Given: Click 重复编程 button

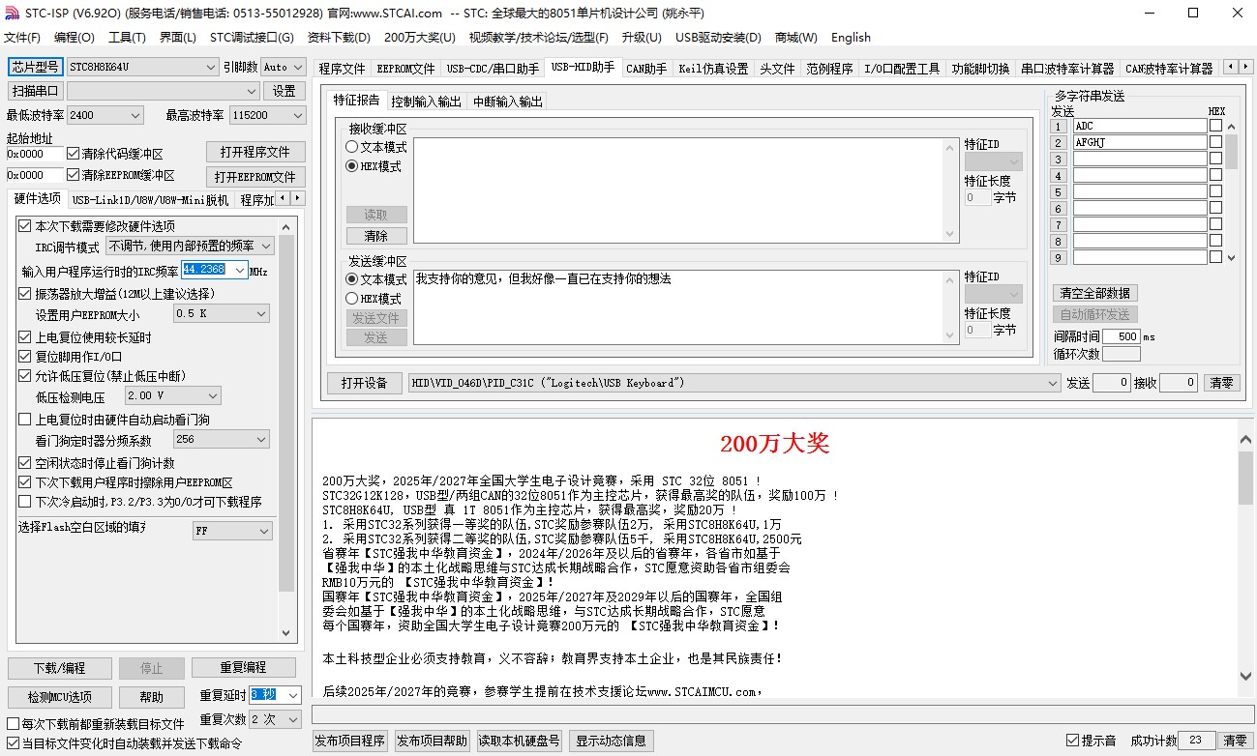Looking at the screenshot, I should [243, 668].
